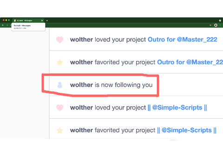Click the blue follower person icon
This screenshot has height=167, width=223.
pyautogui.click(x=60, y=85)
